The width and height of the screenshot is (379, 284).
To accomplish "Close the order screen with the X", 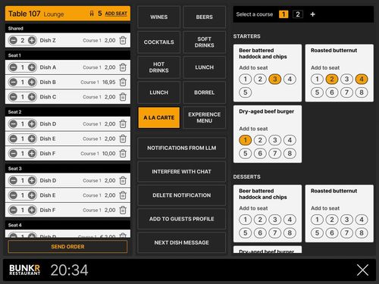I will point(362,270).
